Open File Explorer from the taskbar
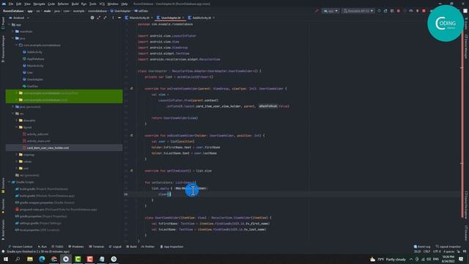The height and width of the screenshot is (264, 469). (x=30, y=259)
